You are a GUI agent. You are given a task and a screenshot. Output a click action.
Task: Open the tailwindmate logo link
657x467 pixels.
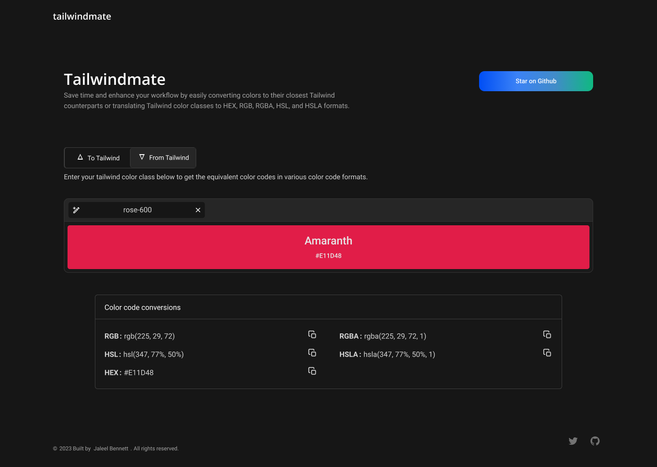coord(82,16)
